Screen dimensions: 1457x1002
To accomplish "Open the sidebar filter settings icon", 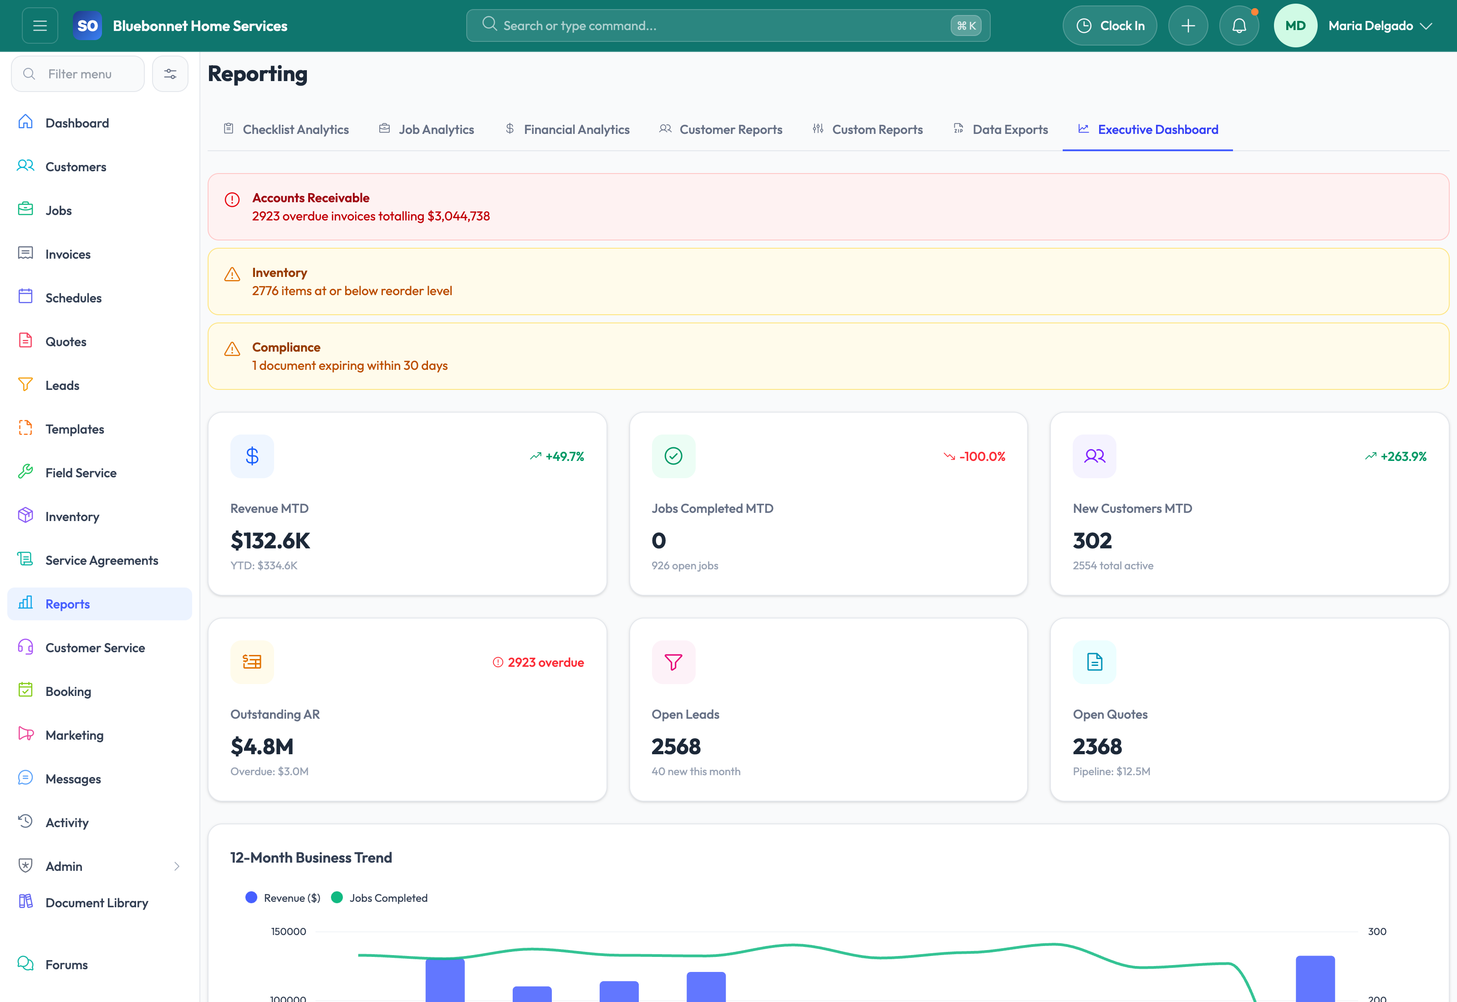I will click(x=170, y=74).
